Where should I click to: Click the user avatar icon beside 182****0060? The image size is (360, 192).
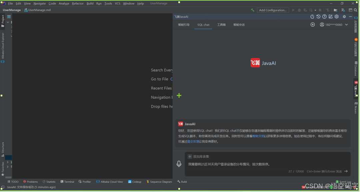click(322, 25)
